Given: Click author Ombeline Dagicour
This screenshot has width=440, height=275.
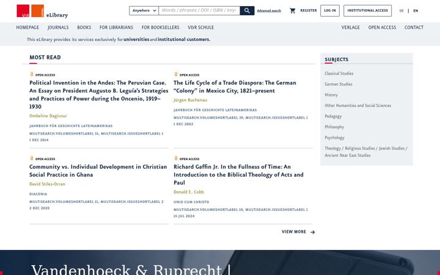Looking at the screenshot, I should [x=48, y=116].
